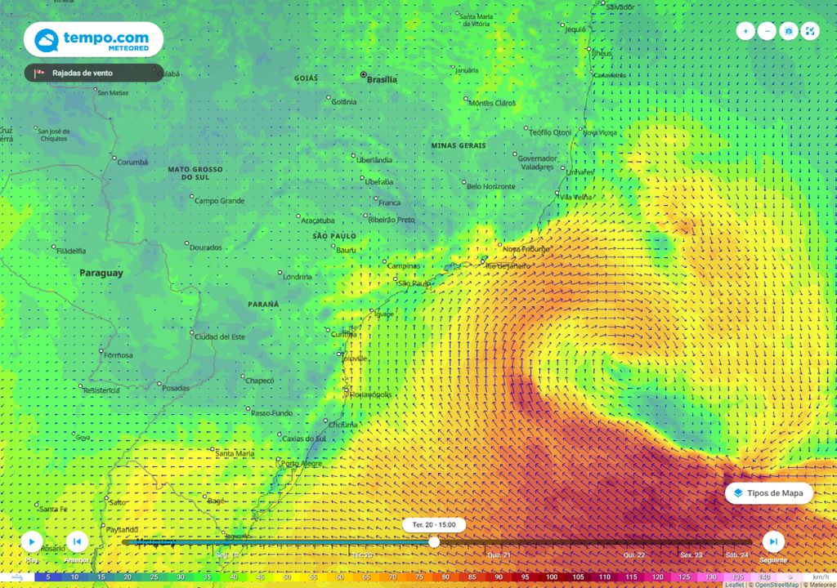
Task: Jump to Qua. 21 on the timeline
Action: [x=499, y=555]
